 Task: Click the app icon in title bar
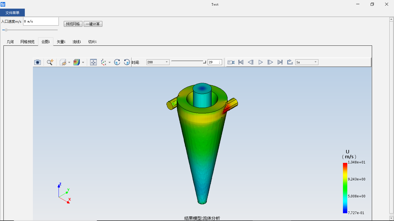[x=3, y=4]
